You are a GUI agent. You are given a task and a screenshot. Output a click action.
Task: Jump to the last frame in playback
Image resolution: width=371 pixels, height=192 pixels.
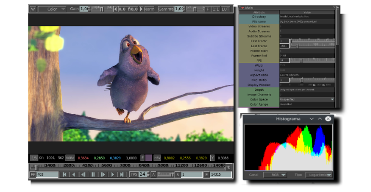122,175
